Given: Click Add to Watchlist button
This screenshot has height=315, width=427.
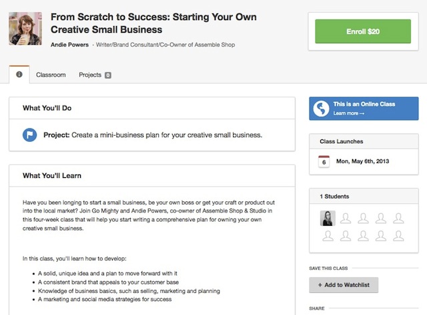Looking at the screenshot, I should pyautogui.click(x=344, y=285).
